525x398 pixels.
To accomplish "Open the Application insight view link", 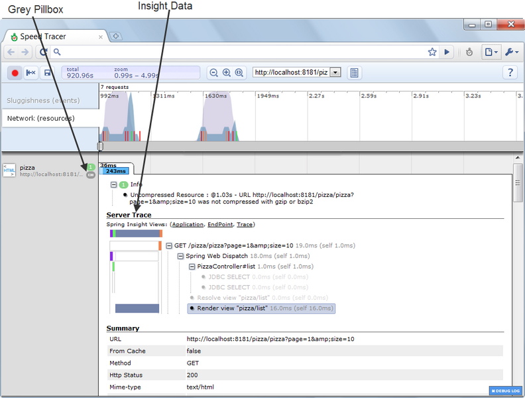I will tap(188, 225).
